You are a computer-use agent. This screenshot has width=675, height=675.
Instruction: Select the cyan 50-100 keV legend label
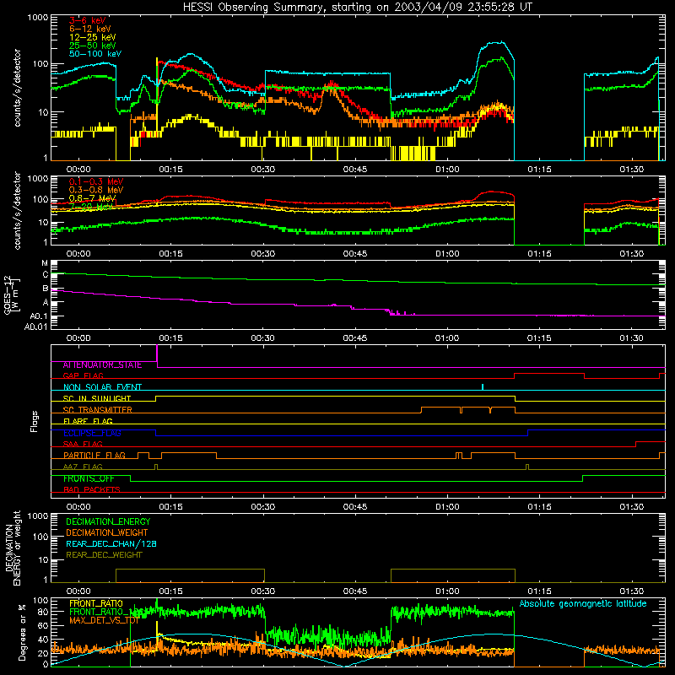[x=95, y=54]
